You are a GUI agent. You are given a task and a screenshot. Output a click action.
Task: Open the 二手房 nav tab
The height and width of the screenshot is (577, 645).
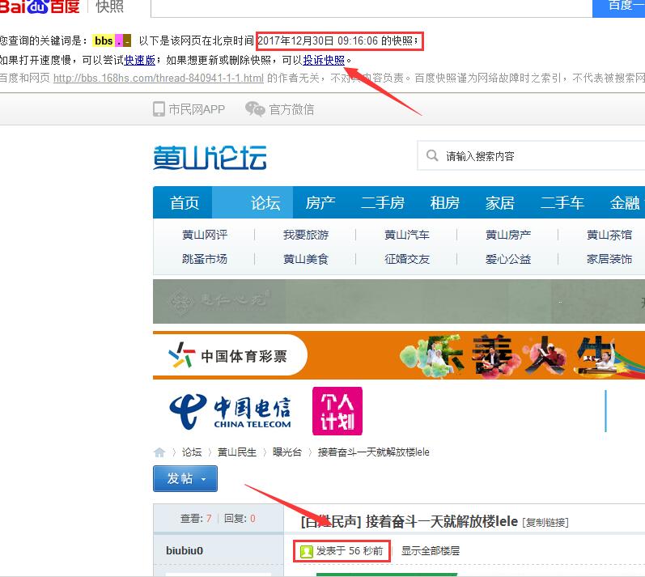click(x=383, y=203)
